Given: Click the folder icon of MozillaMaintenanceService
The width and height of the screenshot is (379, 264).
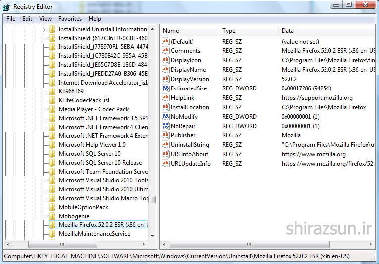Looking at the screenshot, I should [52, 234].
